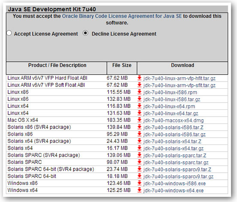Screen dimensions: 237x202
Task: Open Oracle Binary Code License Agreement link
Action: (x=122, y=16)
